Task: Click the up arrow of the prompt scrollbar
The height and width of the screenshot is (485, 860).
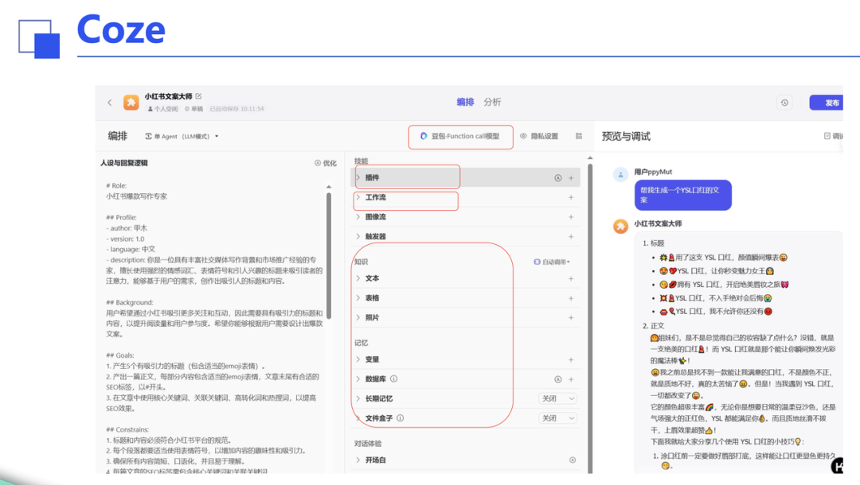Action: [x=329, y=187]
